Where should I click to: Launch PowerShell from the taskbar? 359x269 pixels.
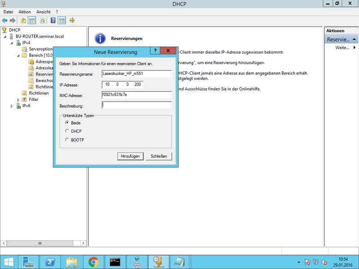click(x=51, y=261)
